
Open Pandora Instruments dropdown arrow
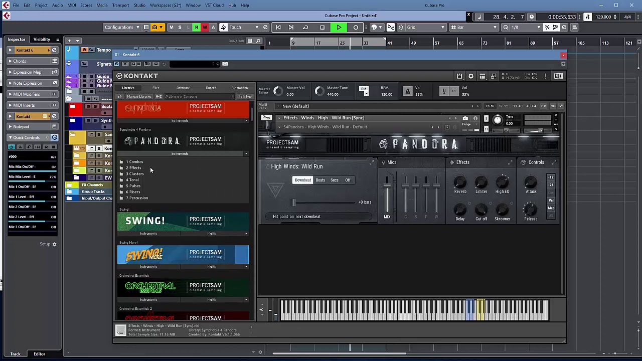[x=246, y=154]
